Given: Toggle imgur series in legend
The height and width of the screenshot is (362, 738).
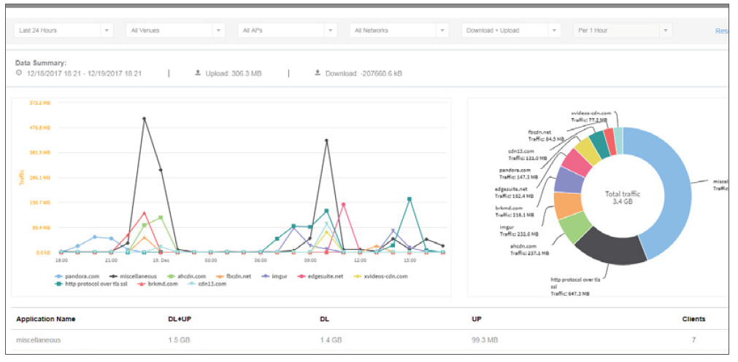Looking at the screenshot, I should point(277,276).
